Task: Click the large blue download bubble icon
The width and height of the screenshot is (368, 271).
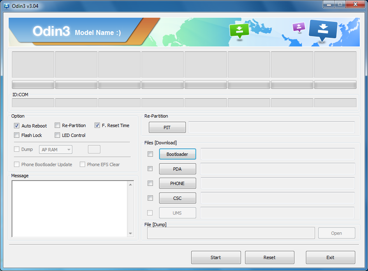Action: [323, 30]
